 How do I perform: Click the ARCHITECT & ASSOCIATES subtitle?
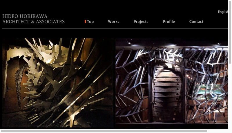click(x=33, y=22)
